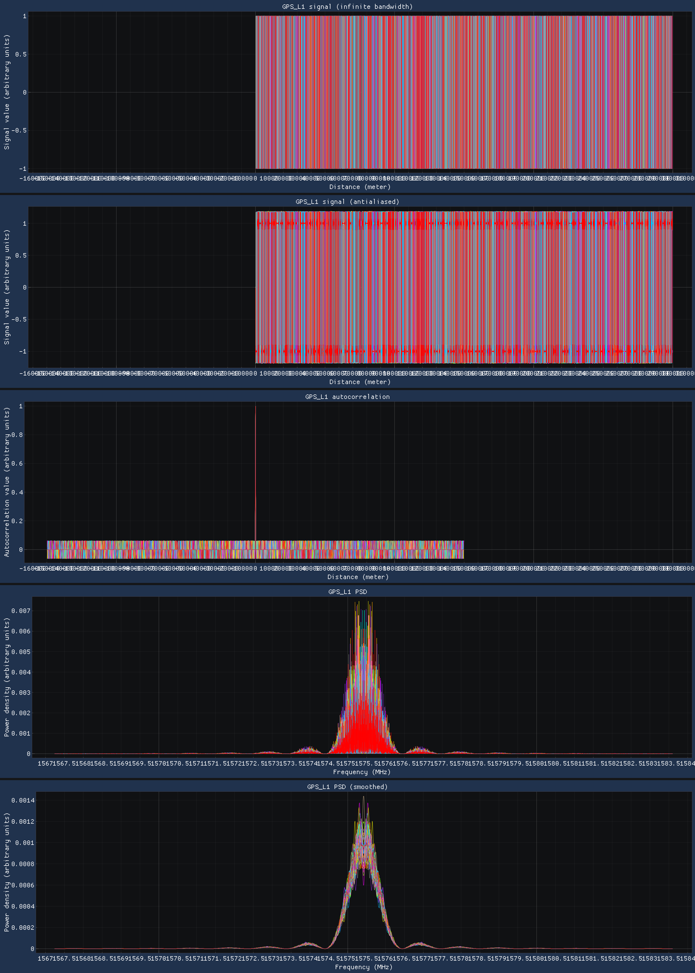Image resolution: width=695 pixels, height=973 pixels.
Task: Click 'Distance (meter)' label under antialiased plot
Action: click(360, 382)
